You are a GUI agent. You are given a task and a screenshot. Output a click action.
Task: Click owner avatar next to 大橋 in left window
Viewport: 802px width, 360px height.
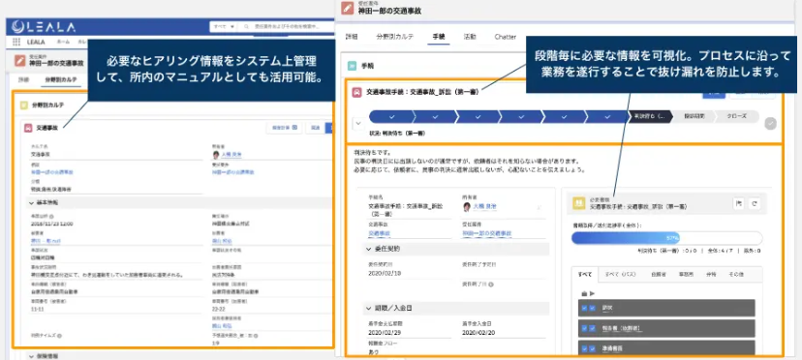click(216, 154)
